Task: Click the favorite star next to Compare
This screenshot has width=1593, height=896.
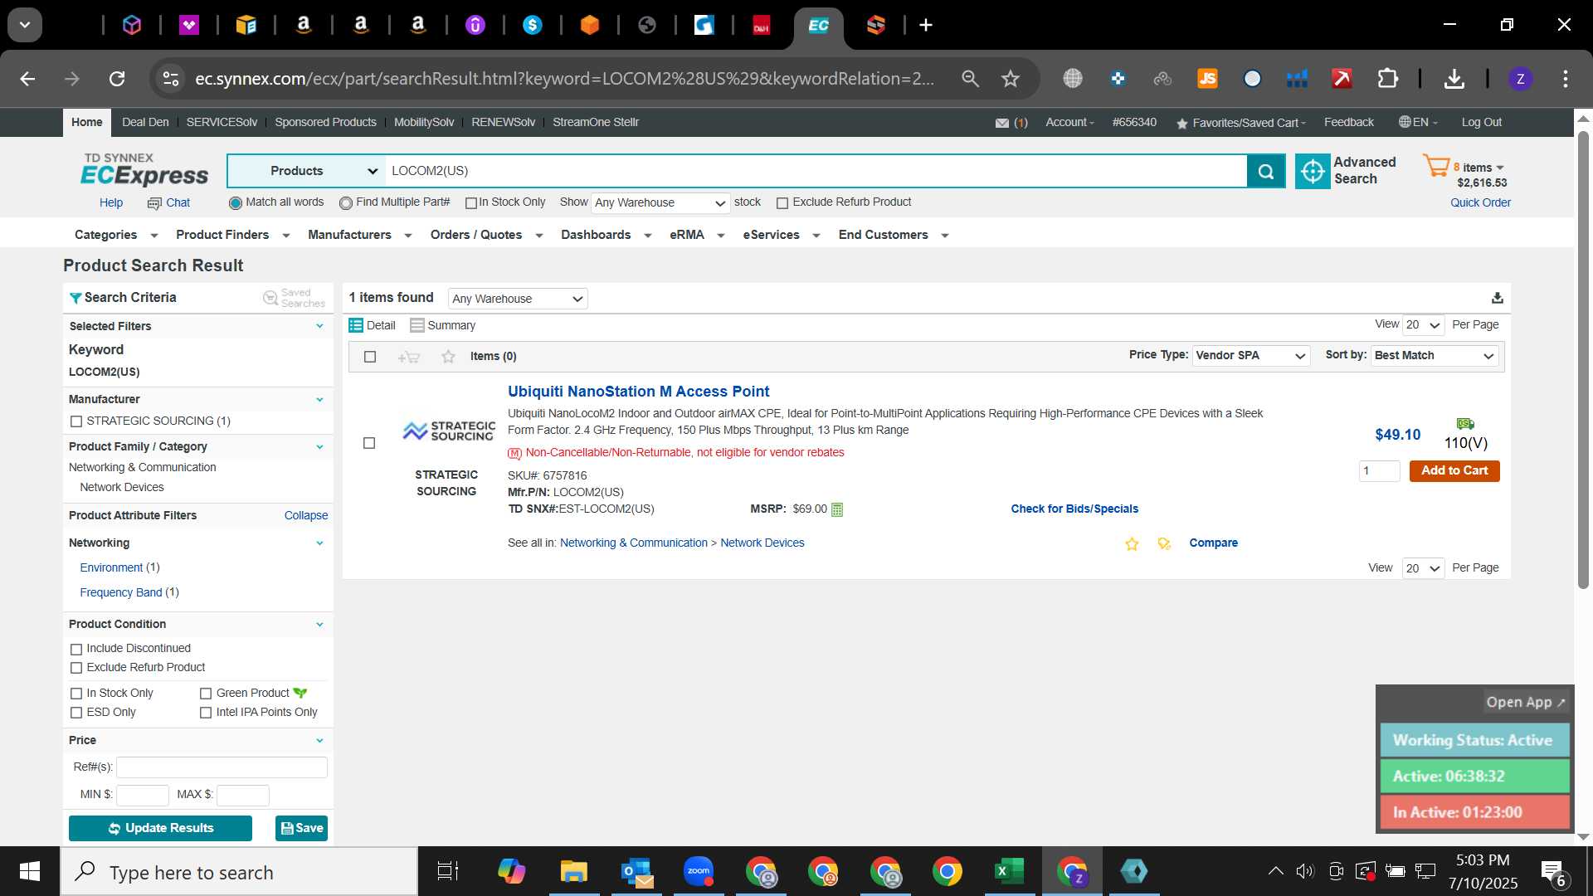Action: (1132, 544)
